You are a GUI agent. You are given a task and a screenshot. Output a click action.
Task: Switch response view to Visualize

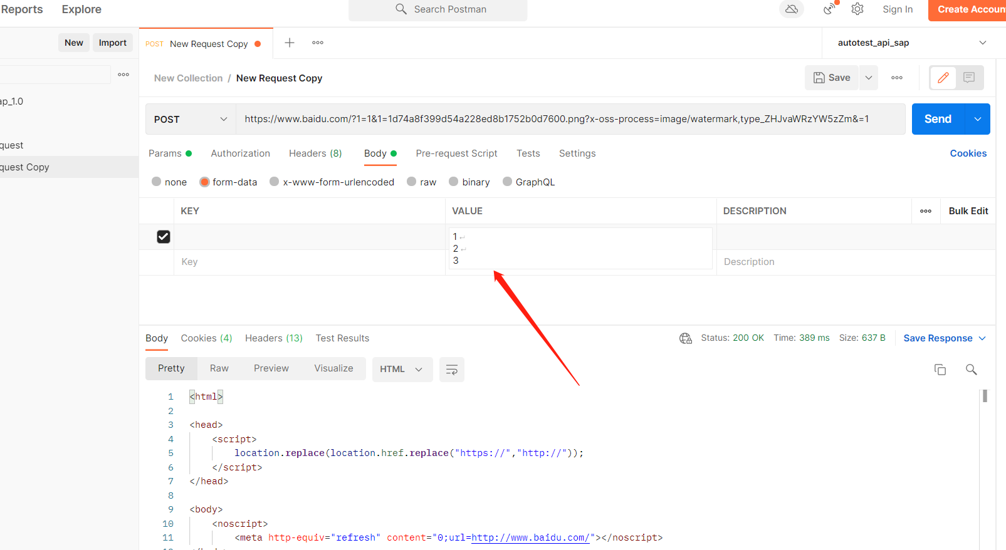pyautogui.click(x=333, y=368)
